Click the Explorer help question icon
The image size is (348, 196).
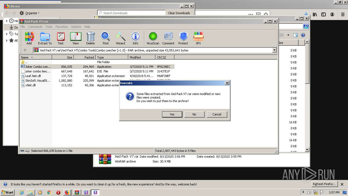pos(303,35)
